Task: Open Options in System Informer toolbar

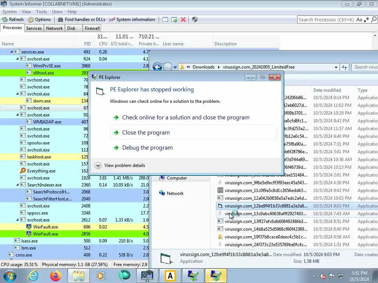Action: pos(39,20)
